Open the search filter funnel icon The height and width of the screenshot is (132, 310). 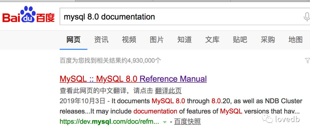[308, 61]
